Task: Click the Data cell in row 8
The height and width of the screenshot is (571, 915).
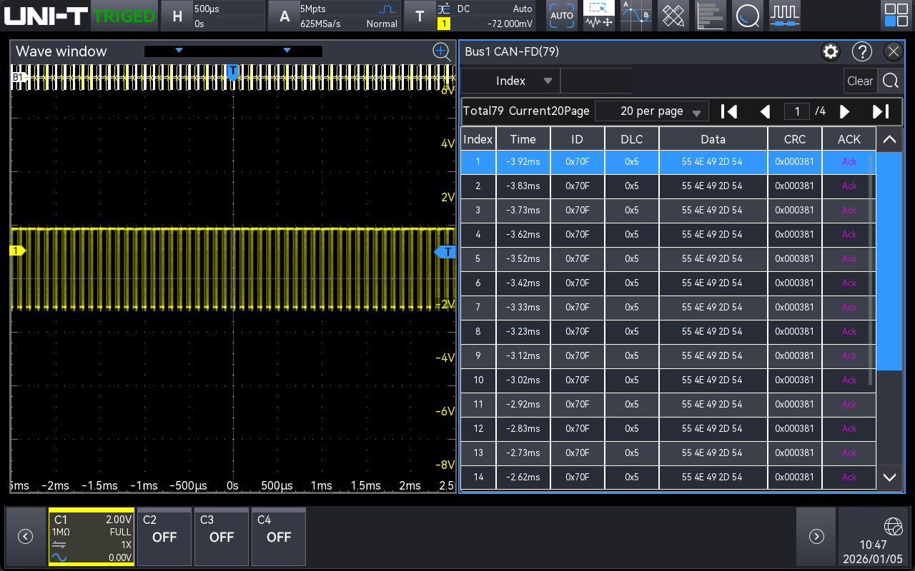Action: 713,332
